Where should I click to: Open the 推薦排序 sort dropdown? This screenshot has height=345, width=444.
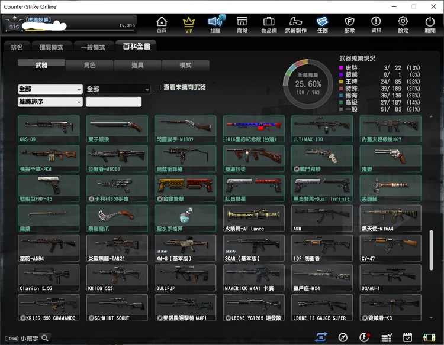[x=50, y=102]
